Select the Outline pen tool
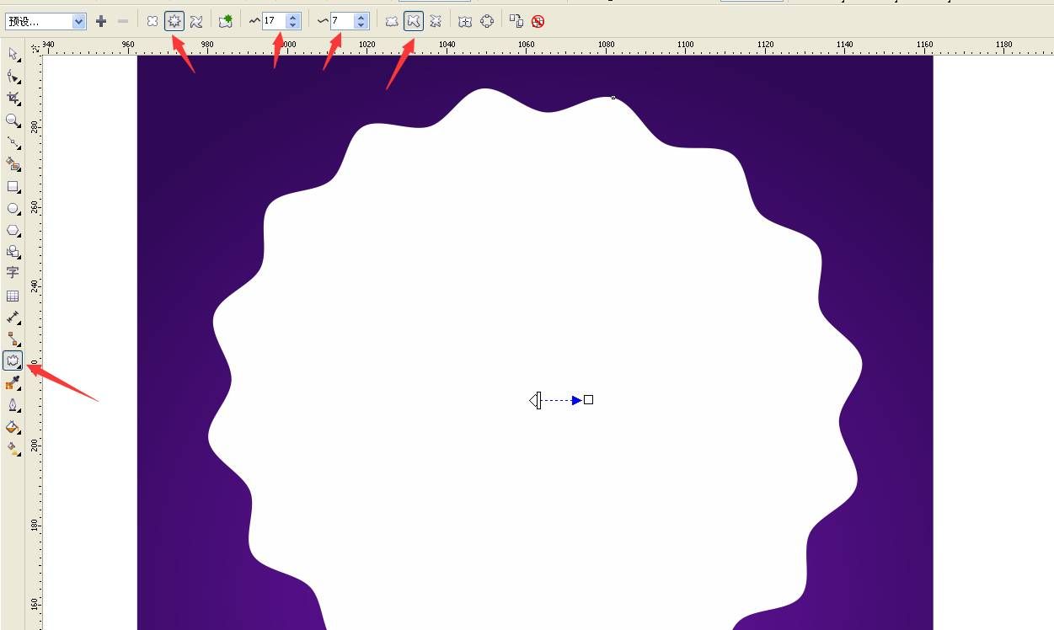The image size is (1054, 630). click(13, 405)
